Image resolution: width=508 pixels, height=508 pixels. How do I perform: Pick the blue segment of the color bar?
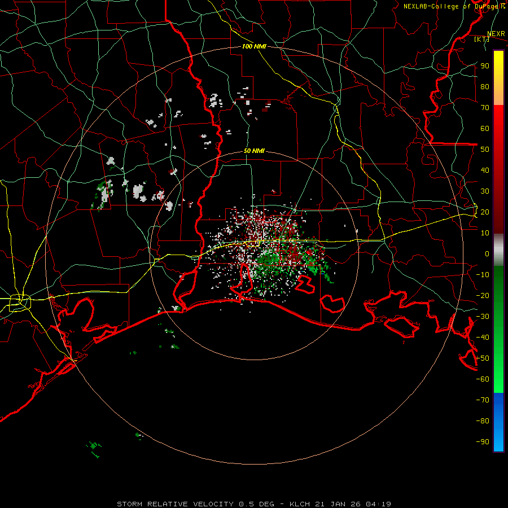tap(498, 422)
